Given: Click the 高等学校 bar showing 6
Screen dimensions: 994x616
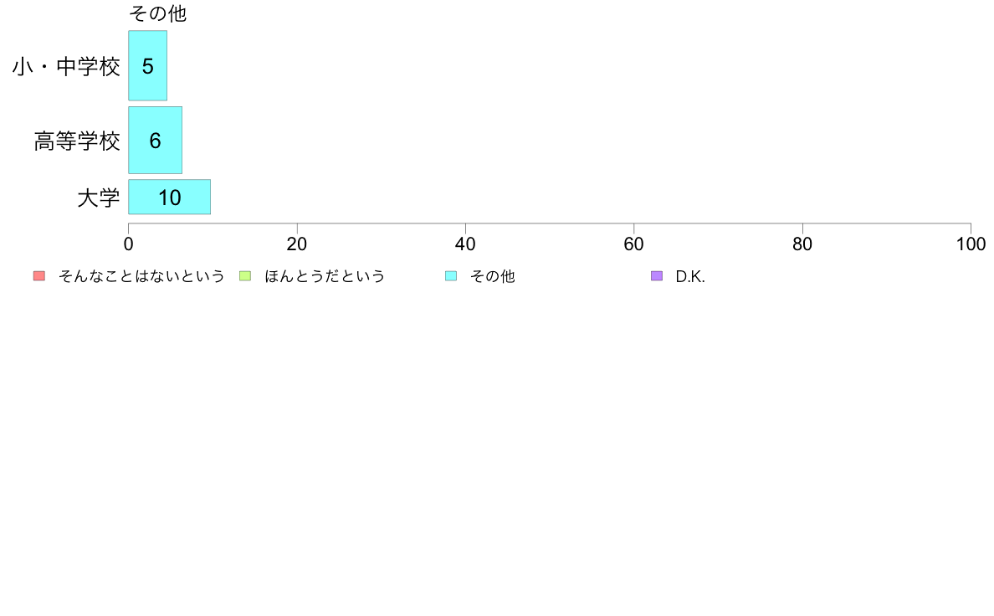Looking at the screenshot, I should tap(156, 141).
